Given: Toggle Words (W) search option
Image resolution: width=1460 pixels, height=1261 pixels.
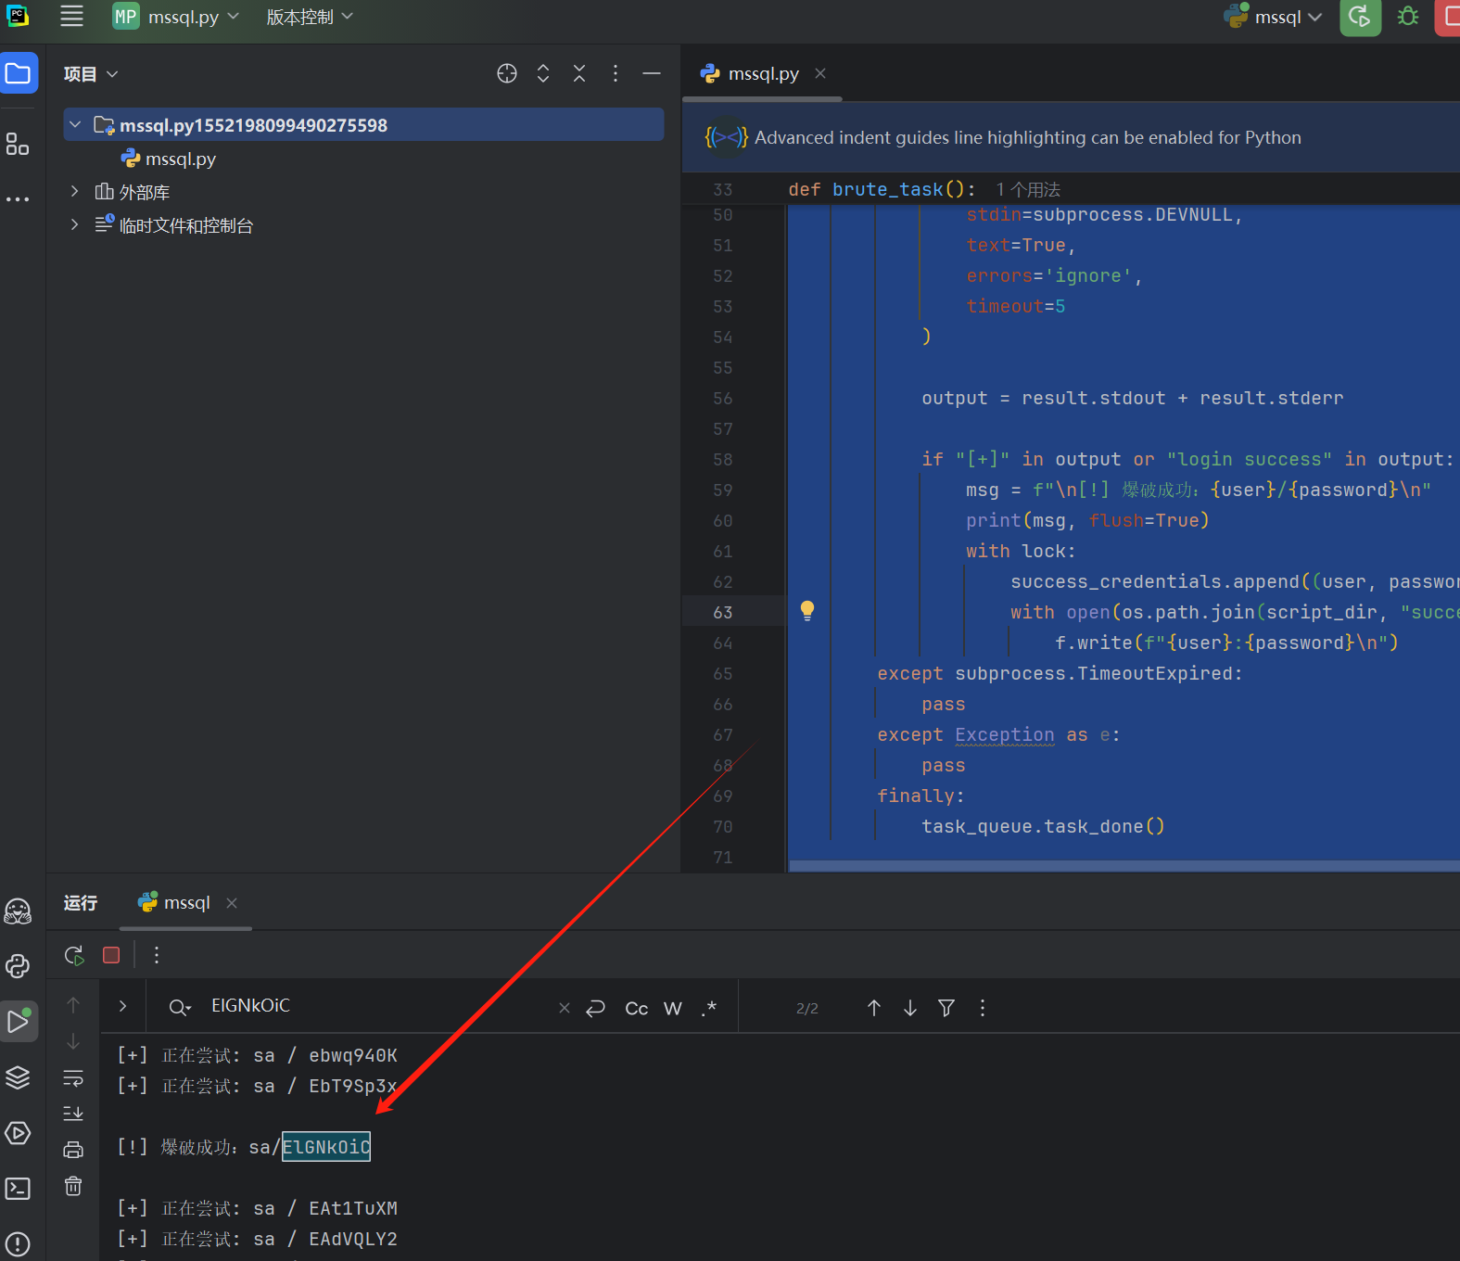Looking at the screenshot, I should point(673,1008).
